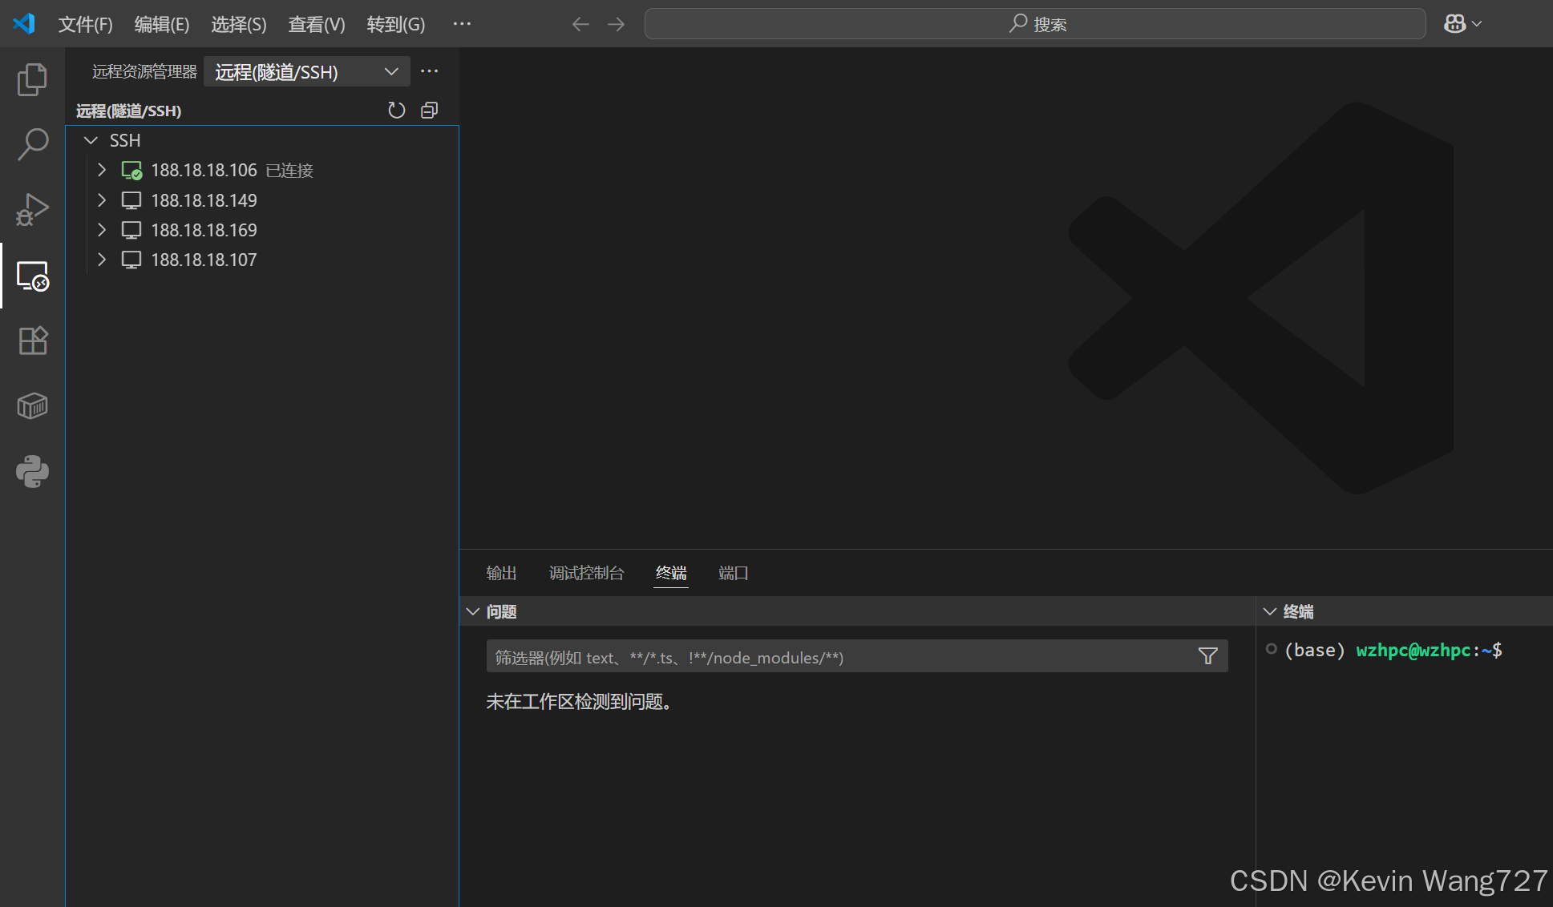The height and width of the screenshot is (907, 1553).
Task: Navigate forward with the right arrow
Action: point(616,24)
